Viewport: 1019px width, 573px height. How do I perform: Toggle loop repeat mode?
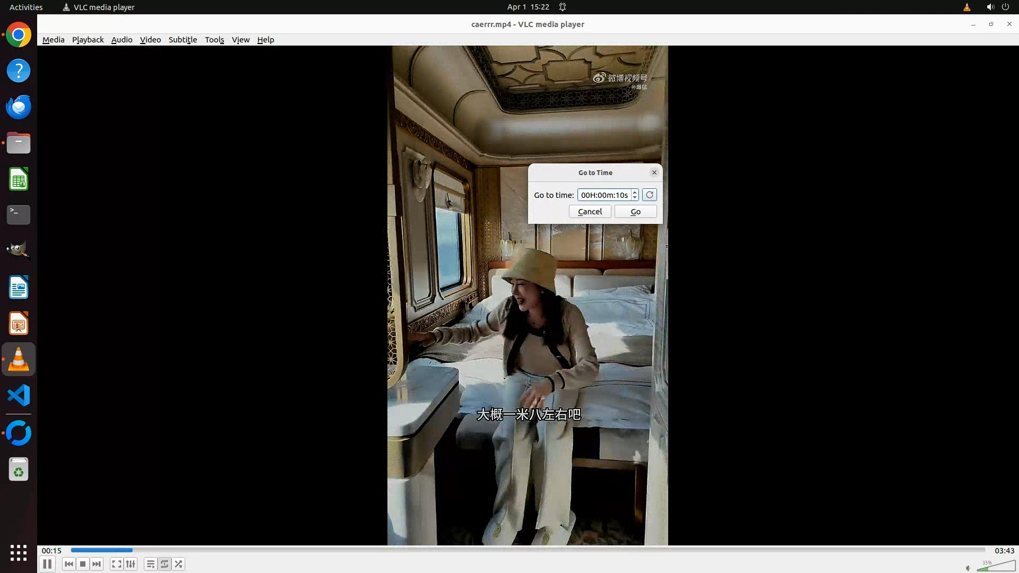[x=165, y=564]
